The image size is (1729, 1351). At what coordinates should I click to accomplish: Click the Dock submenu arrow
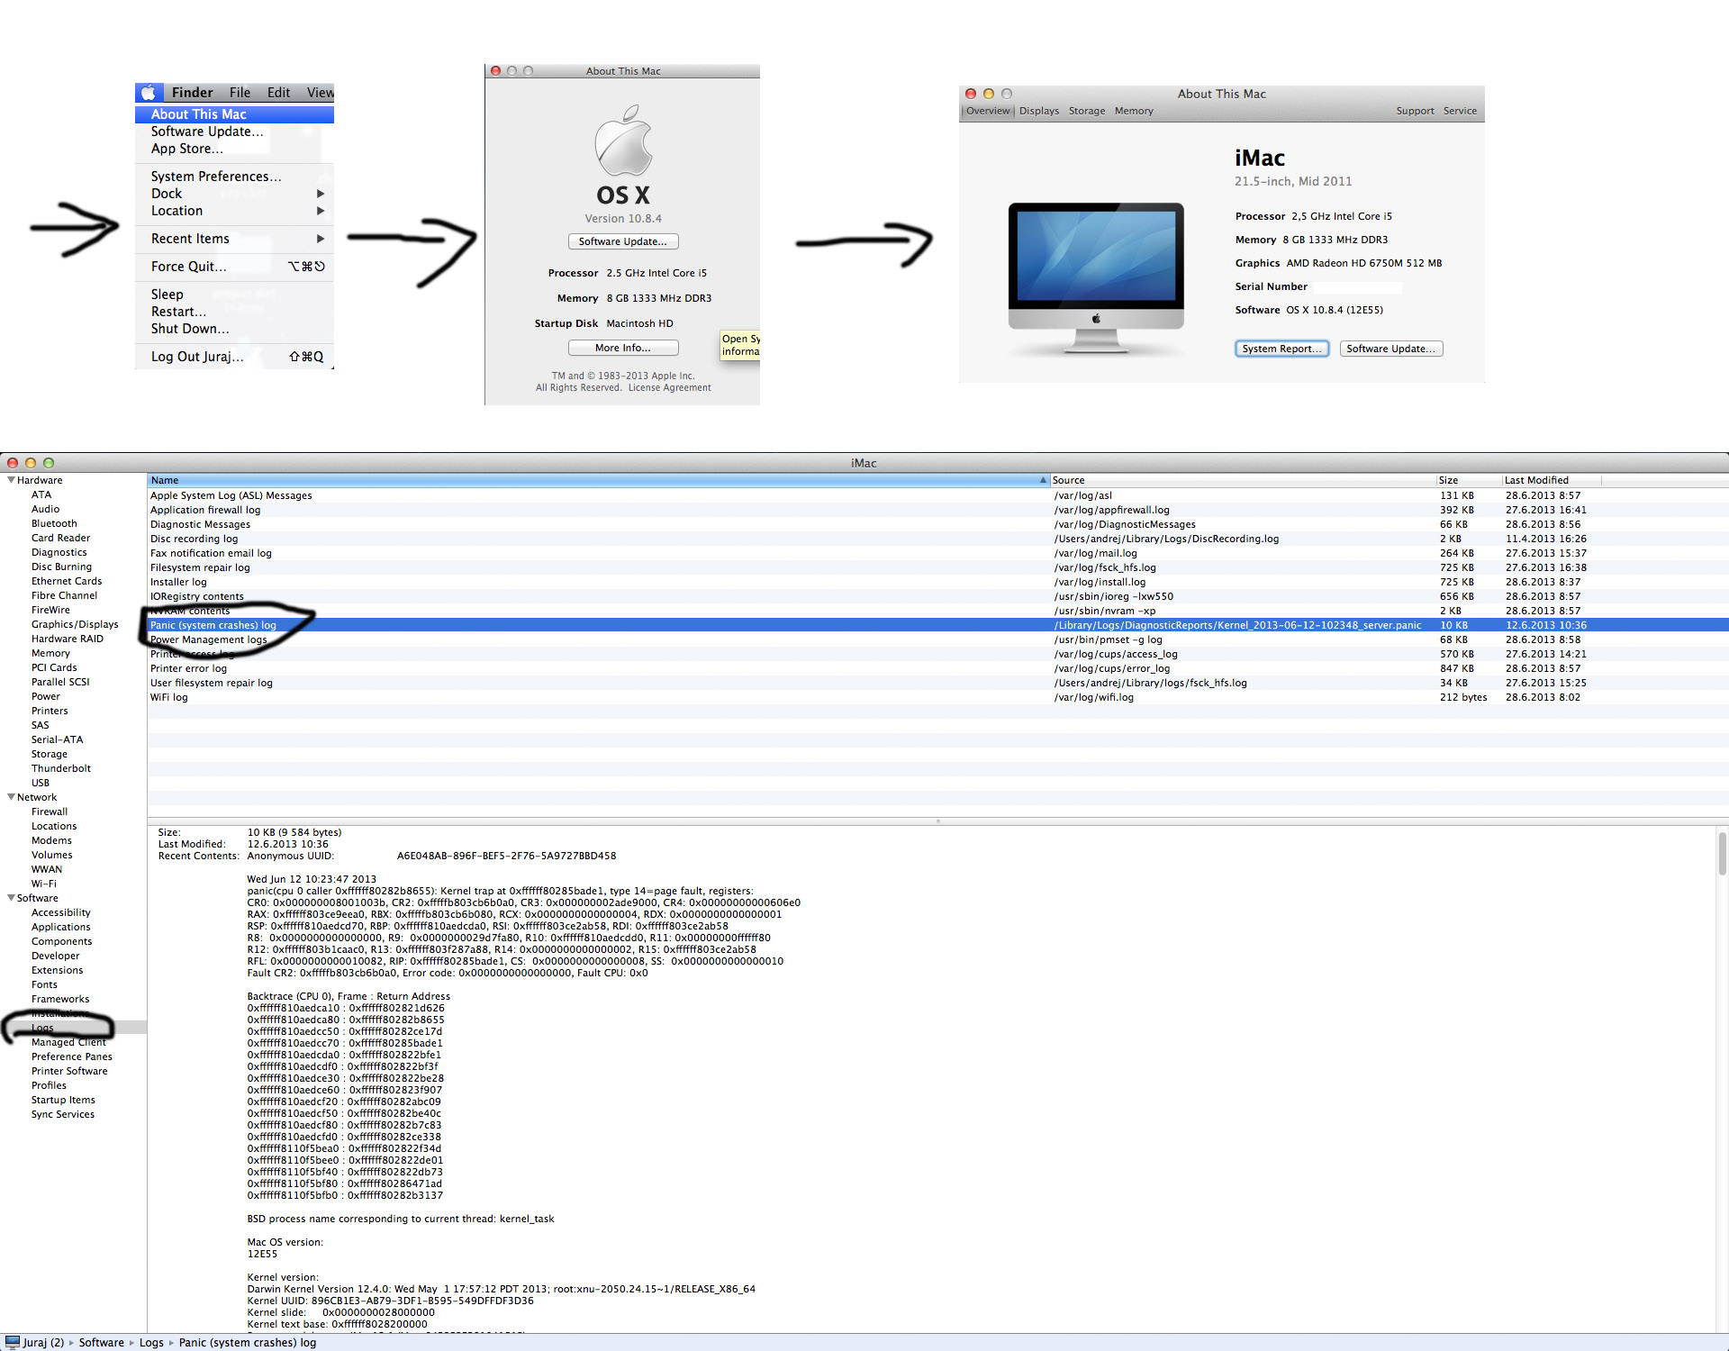(x=321, y=194)
